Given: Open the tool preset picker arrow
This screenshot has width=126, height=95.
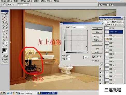Looking at the screenshot, I should point(6,4).
